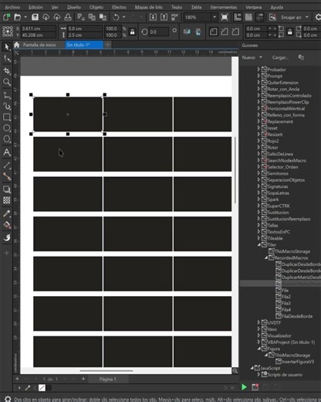Collapse the Tiler project node
The width and height of the screenshot is (321, 402).
click(259, 244)
